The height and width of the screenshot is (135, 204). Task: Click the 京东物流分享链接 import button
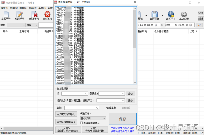click(x=95, y=130)
